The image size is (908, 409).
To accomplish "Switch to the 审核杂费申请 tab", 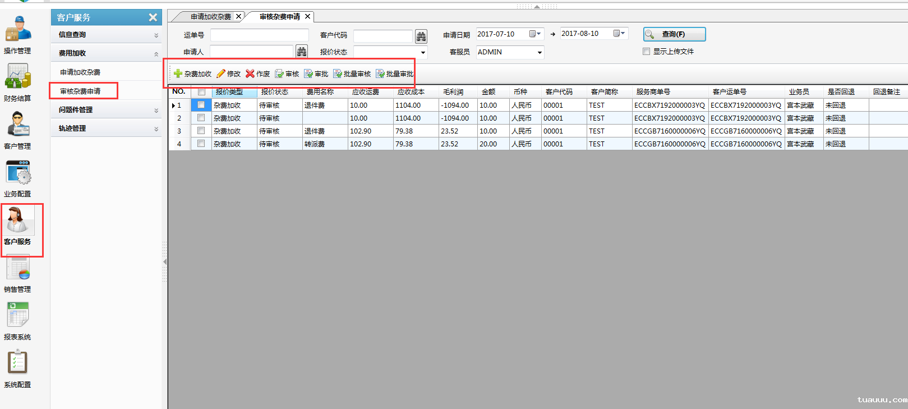I will pos(280,17).
